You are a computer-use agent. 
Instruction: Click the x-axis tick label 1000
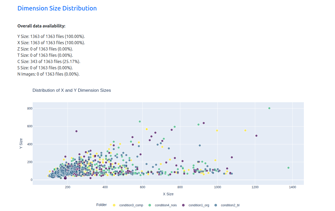pos(217,187)
